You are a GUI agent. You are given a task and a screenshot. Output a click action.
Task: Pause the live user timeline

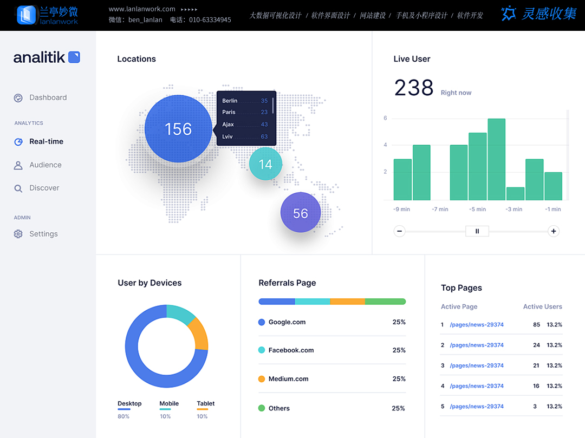point(477,231)
